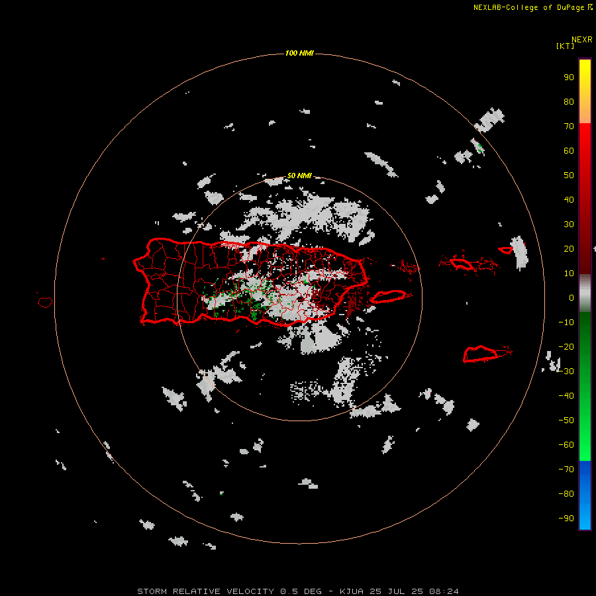Viewport: 596px width, 596px height.
Task: Click the 30 value on the velocity scale
Action: (x=569, y=224)
